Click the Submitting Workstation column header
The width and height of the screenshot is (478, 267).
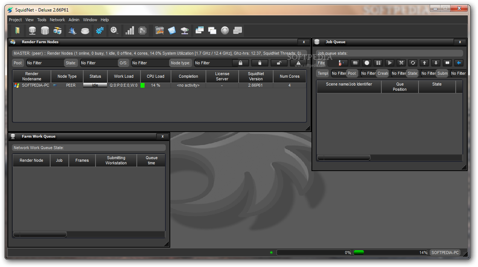pos(116,160)
